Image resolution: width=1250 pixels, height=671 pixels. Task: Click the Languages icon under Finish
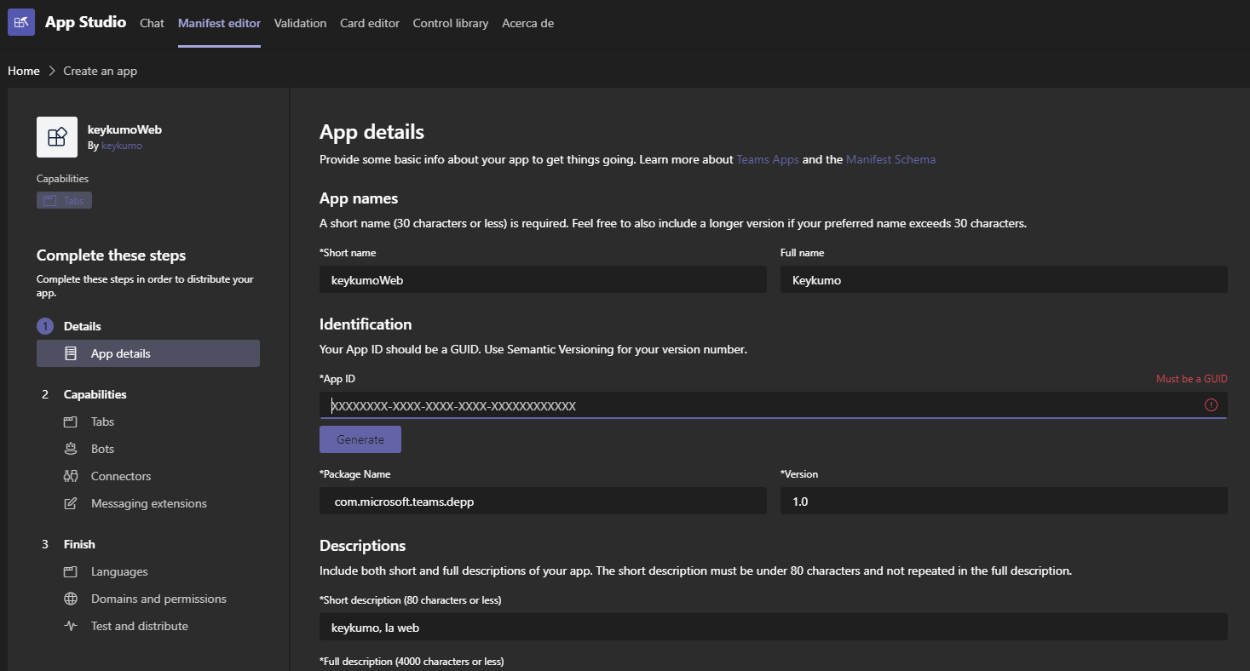click(72, 571)
